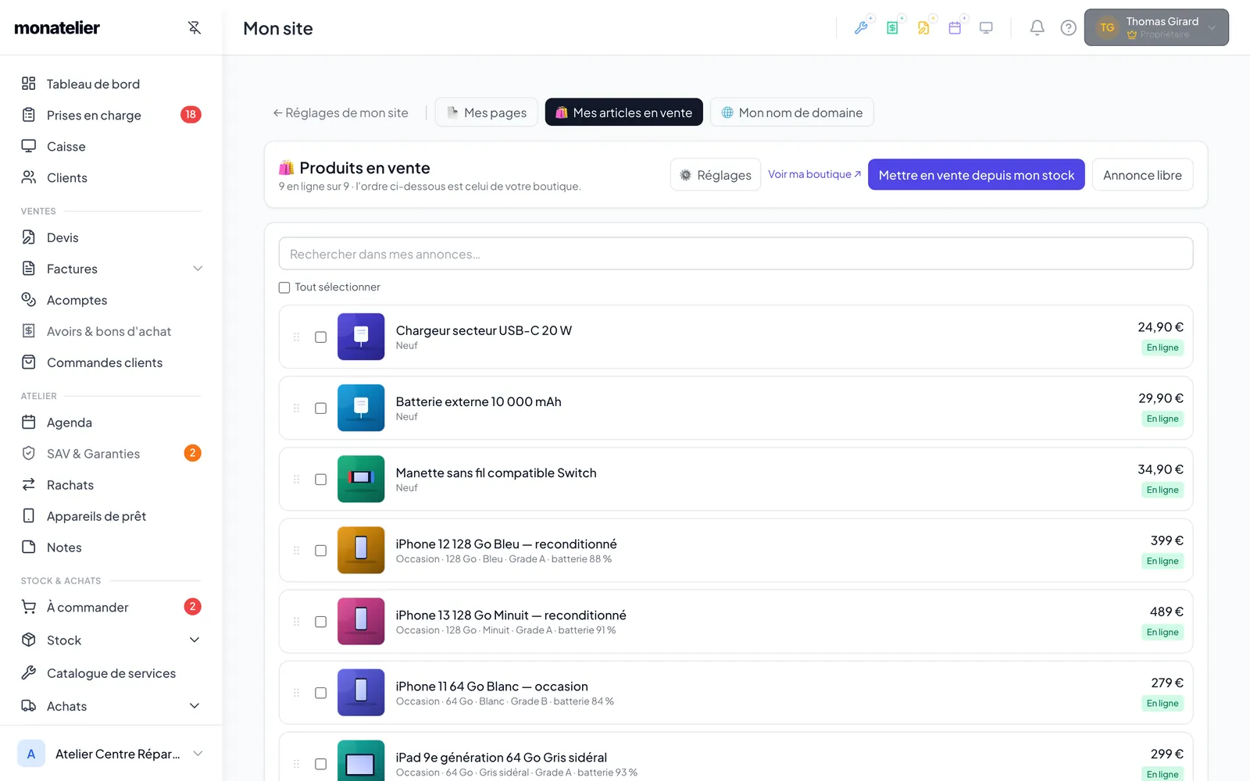Viewport: 1250px width, 781px height.
Task: Expand the Factures submenu chevron
Action: pyautogui.click(x=198, y=269)
